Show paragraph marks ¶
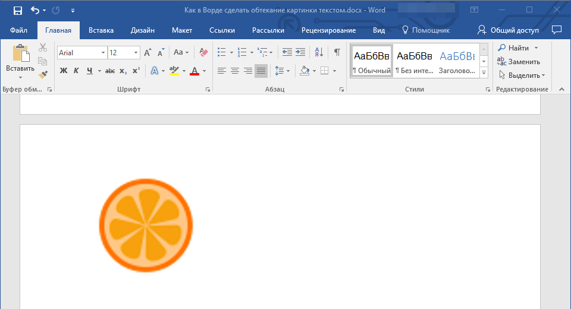 click(x=337, y=52)
